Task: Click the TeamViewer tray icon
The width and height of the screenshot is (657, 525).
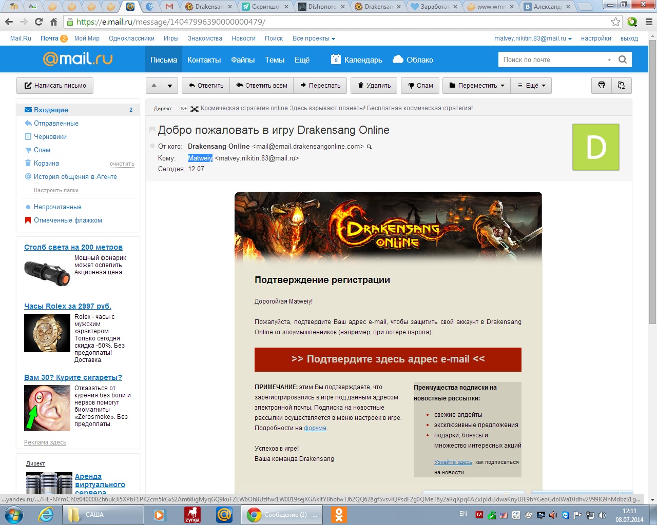Action: [566, 515]
